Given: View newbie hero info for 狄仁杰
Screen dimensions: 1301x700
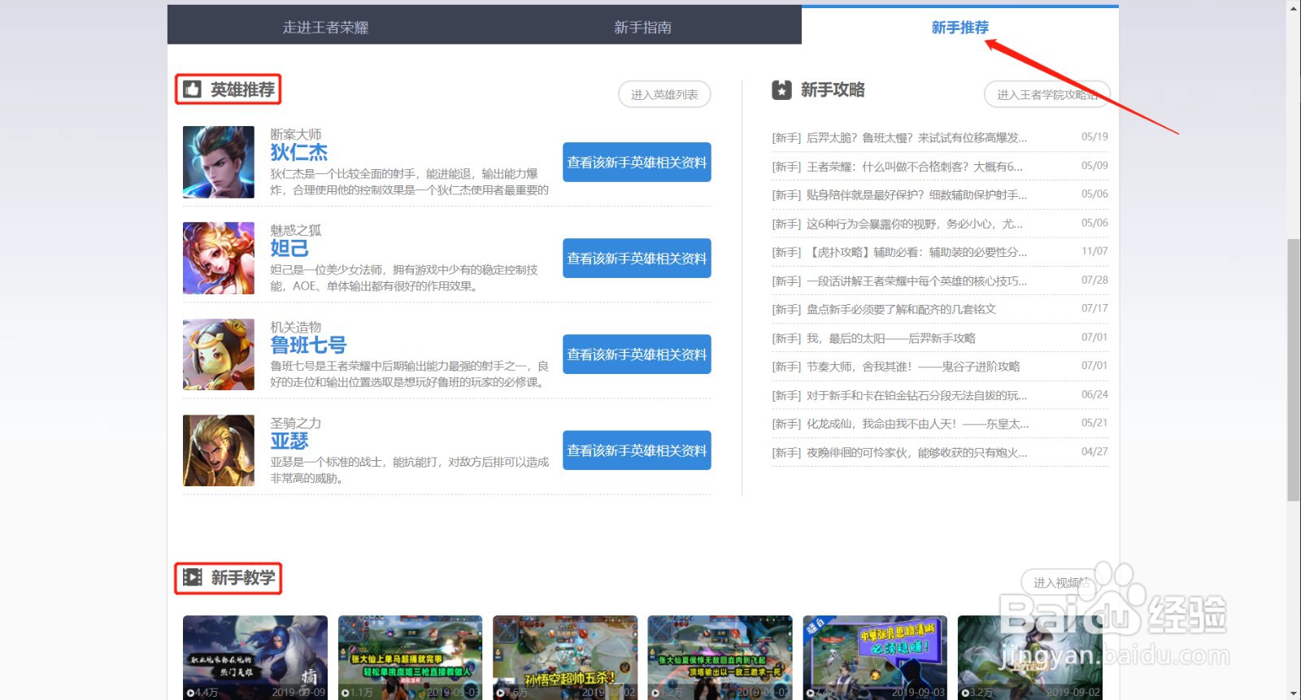Looking at the screenshot, I should pyautogui.click(x=637, y=163).
